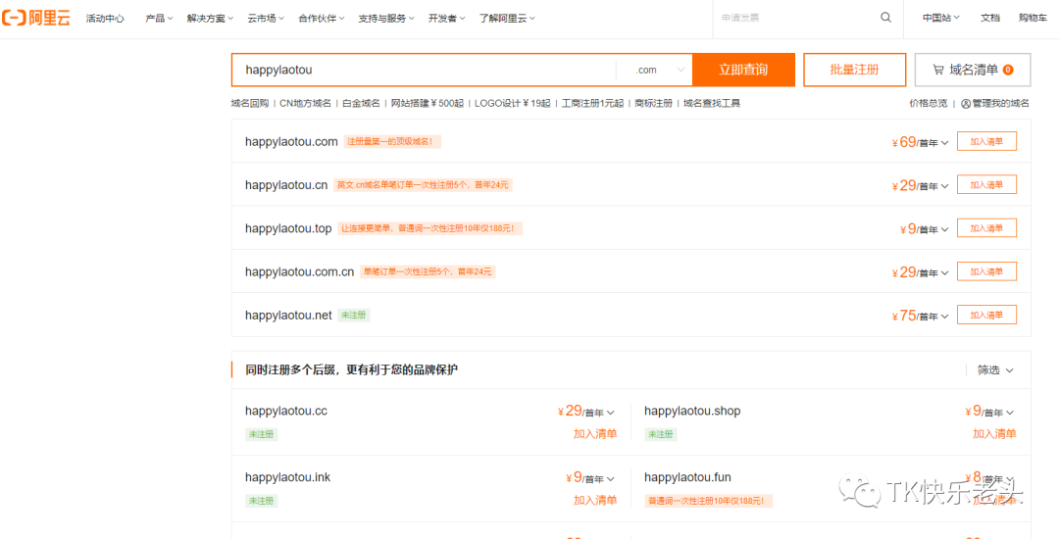The height and width of the screenshot is (539, 1059).
Task: Open the 白金域名 link
Action: pos(361,103)
